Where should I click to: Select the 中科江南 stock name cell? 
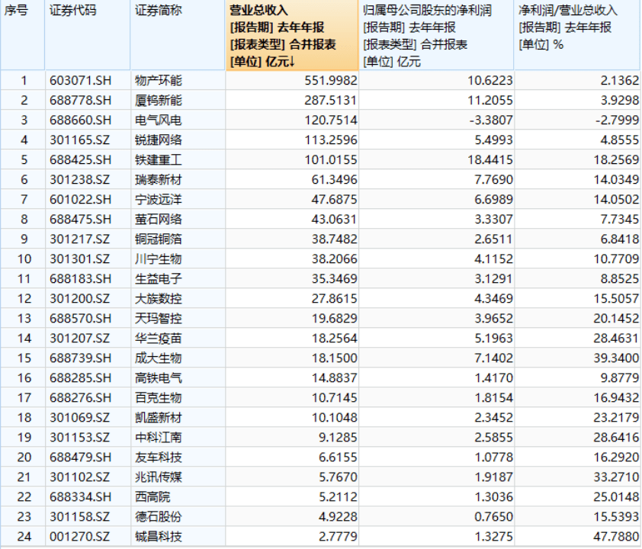coord(159,438)
